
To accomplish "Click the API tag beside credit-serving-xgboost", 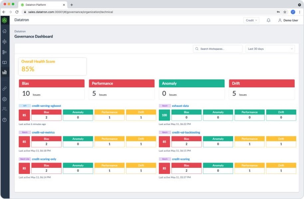I will (25, 106).
